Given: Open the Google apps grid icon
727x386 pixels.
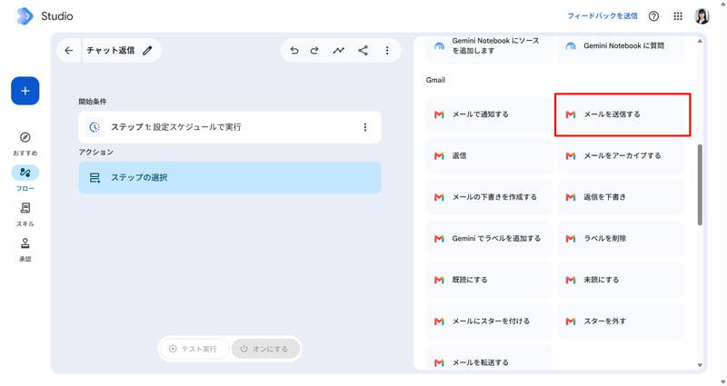Looking at the screenshot, I should tap(678, 16).
